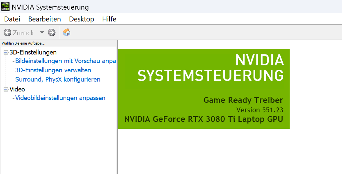Open the Desktop menu
The image size is (342, 174).
[82, 19]
